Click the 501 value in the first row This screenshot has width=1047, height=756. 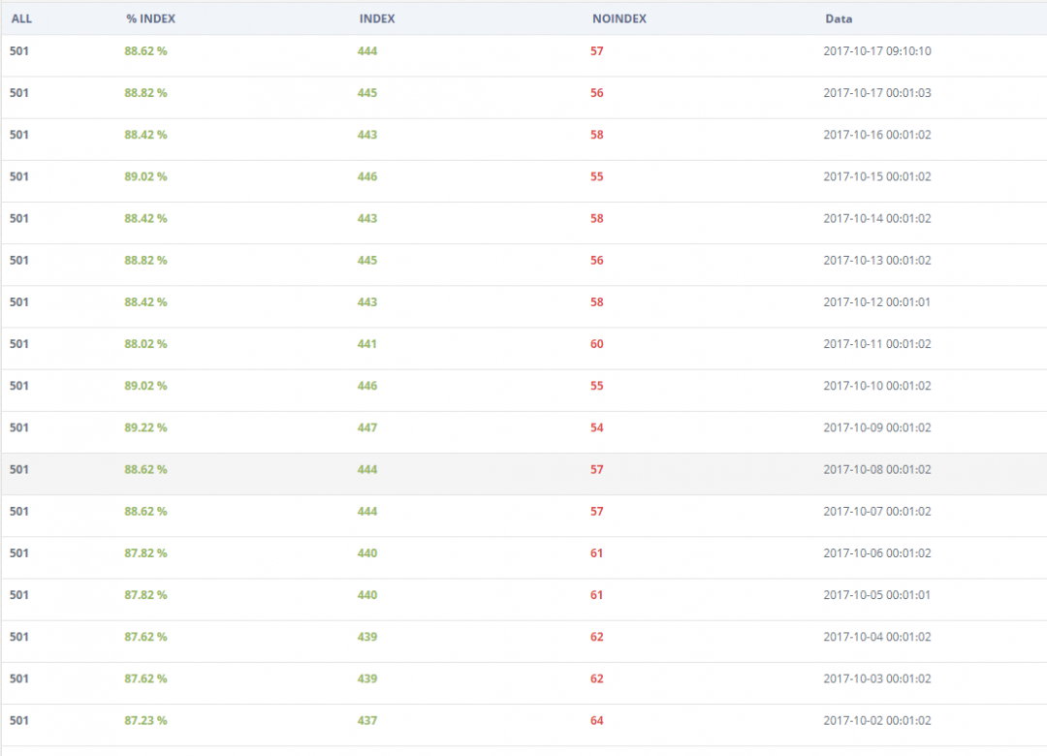19,51
